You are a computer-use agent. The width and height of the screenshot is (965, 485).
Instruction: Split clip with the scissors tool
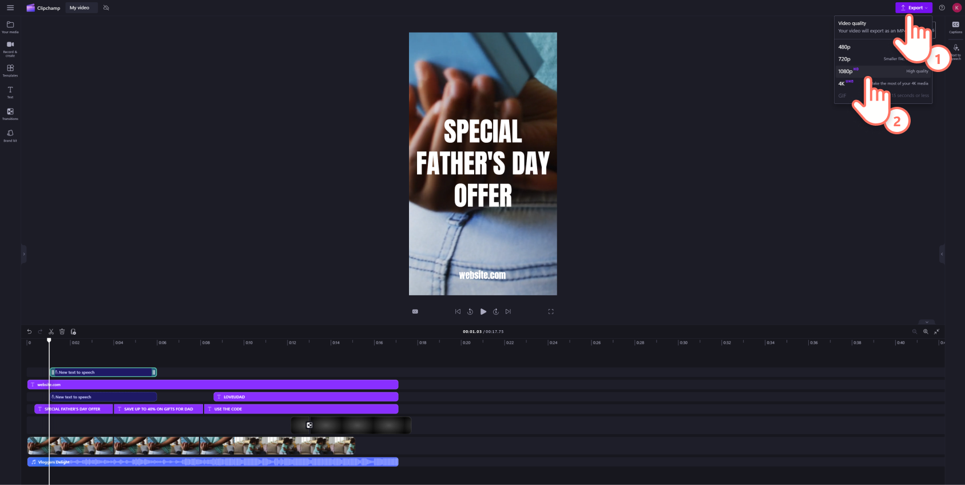tap(51, 331)
